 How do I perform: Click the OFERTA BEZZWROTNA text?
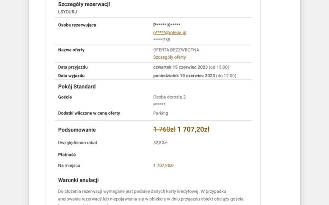(176, 50)
